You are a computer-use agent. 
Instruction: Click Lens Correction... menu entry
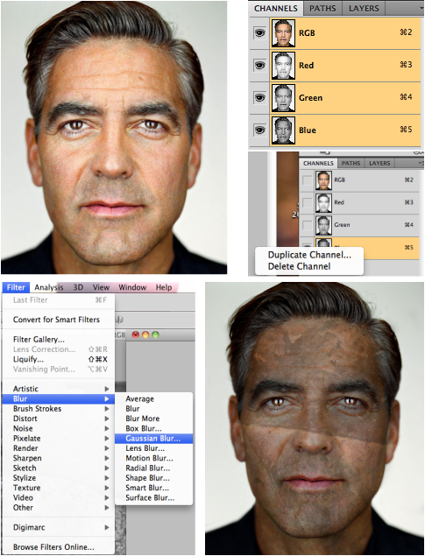click(59, 349)
